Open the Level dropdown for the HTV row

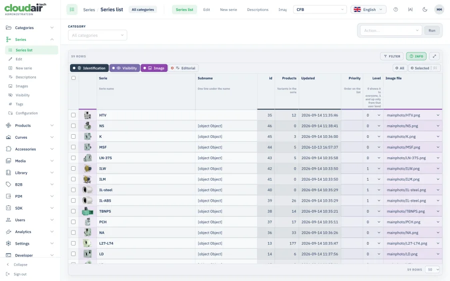(373, 115)
